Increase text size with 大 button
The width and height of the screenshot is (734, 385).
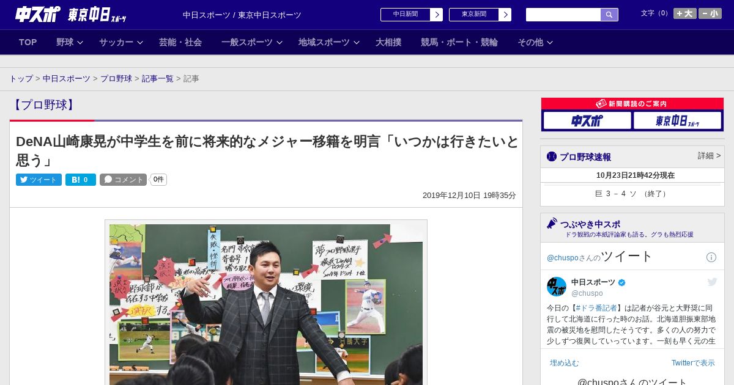coord(685,13)
